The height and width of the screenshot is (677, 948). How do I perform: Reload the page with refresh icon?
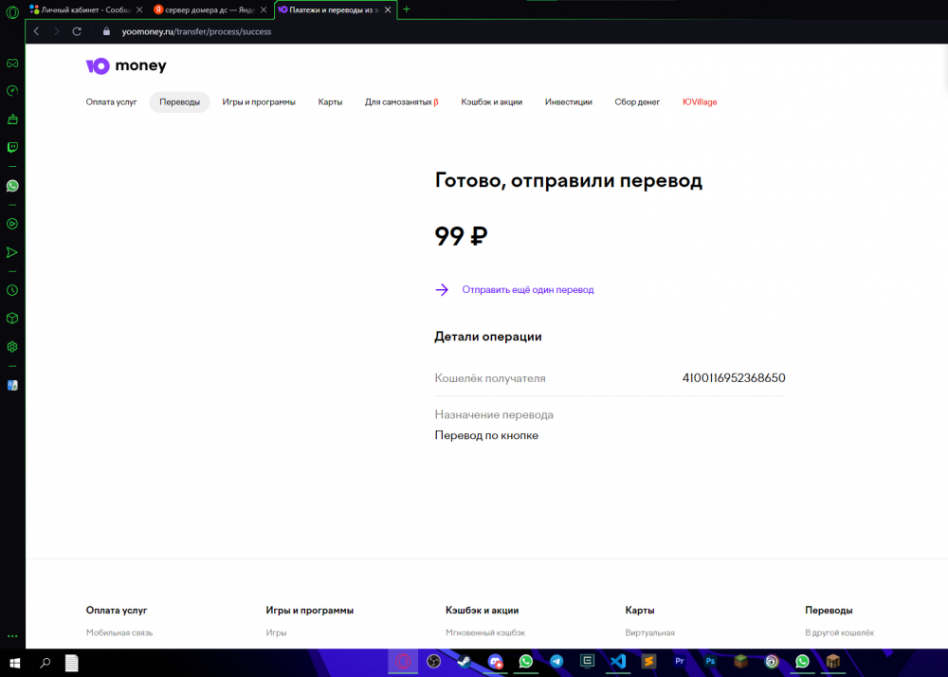tap(77, 31)
